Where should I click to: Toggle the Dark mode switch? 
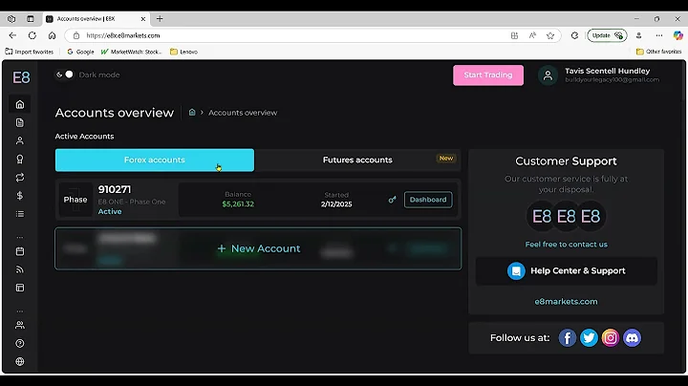pos(65,75)
